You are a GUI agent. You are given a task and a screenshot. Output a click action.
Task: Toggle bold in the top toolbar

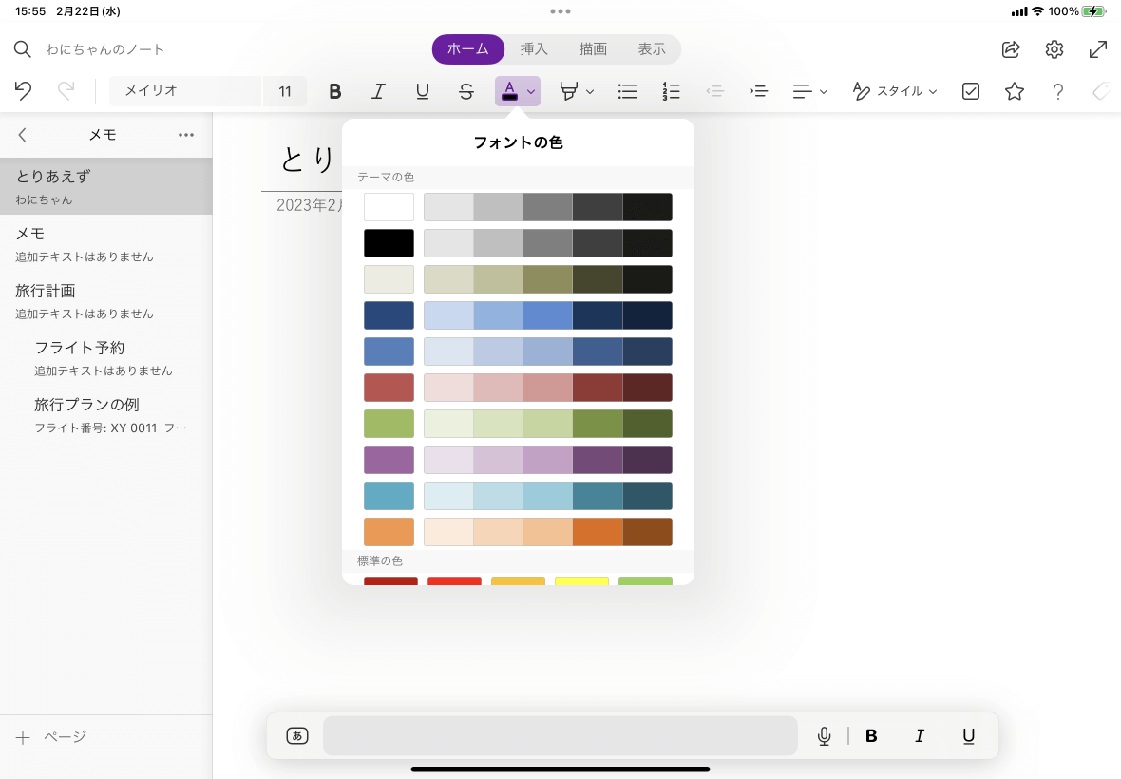coord(334,91)
